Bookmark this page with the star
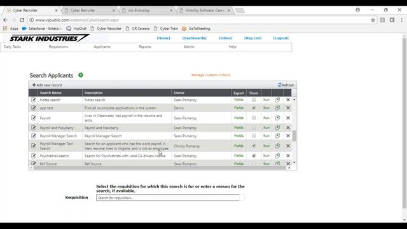407x229 pixels. 373,20
